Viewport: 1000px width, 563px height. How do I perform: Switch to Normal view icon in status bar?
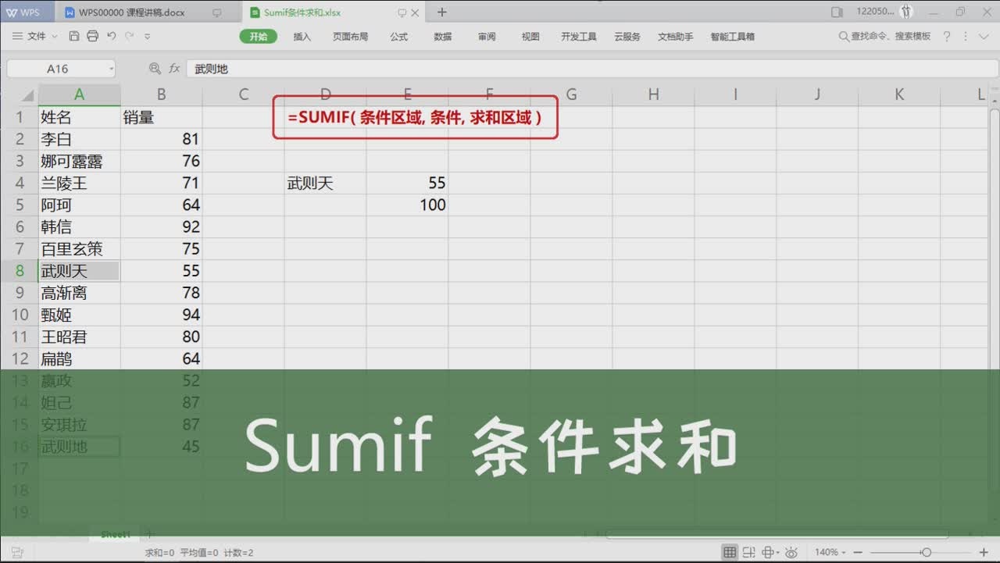[730, 552]
